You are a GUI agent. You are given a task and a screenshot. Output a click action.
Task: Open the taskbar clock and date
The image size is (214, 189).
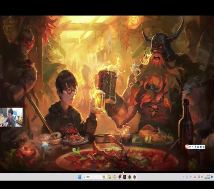click(x=208, y=177)
